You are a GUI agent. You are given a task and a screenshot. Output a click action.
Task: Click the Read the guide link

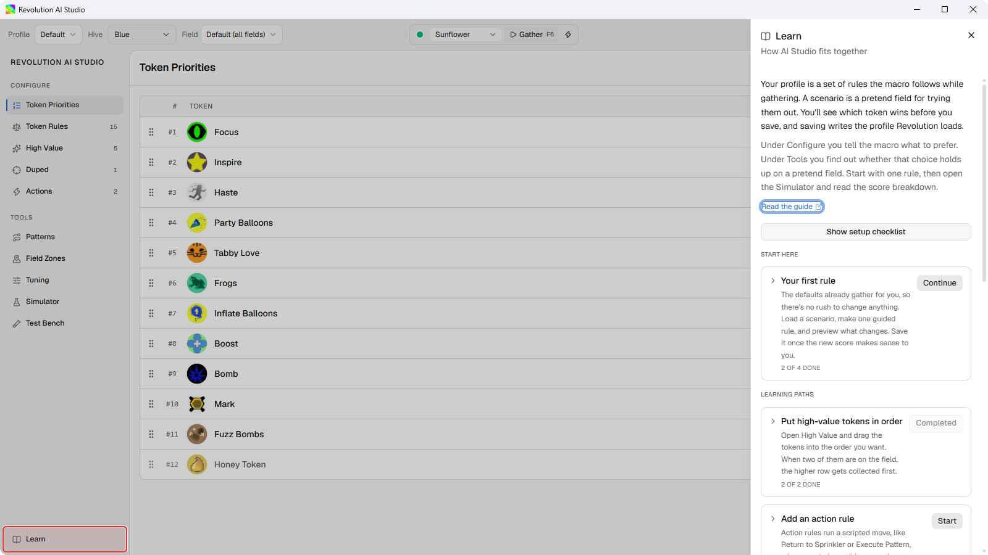point(792,207)
